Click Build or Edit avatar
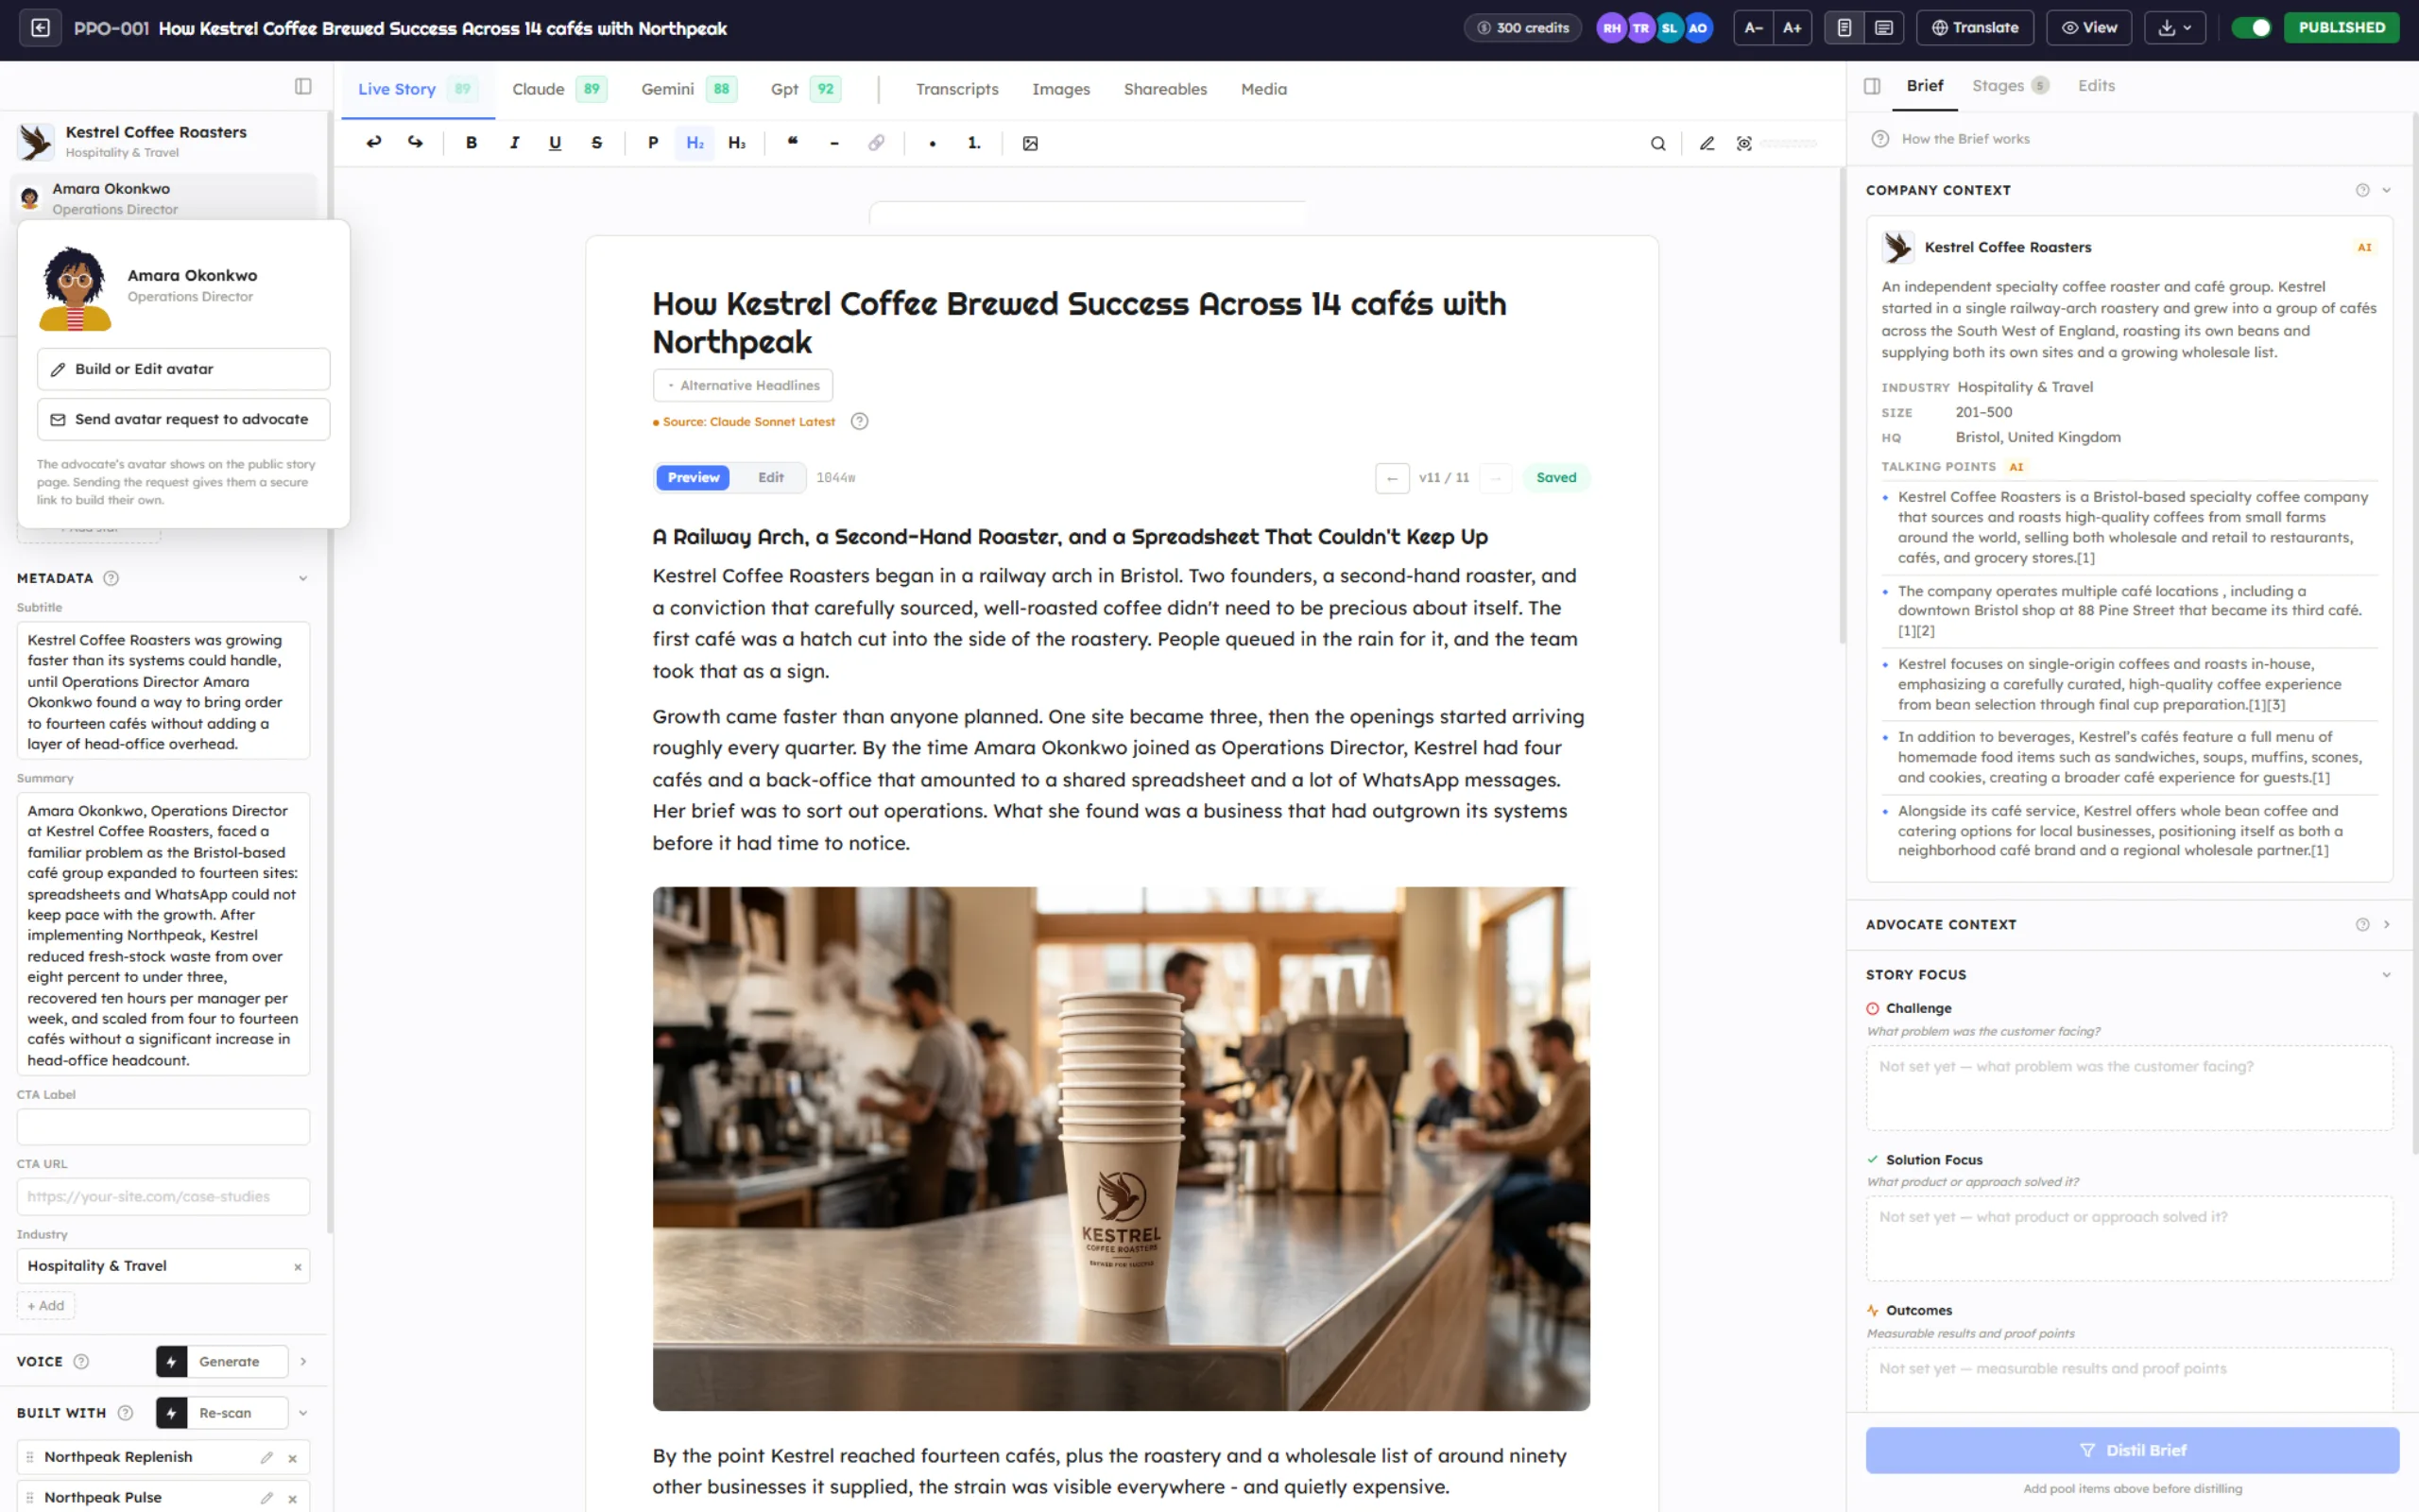 click(x=184, y=369)
